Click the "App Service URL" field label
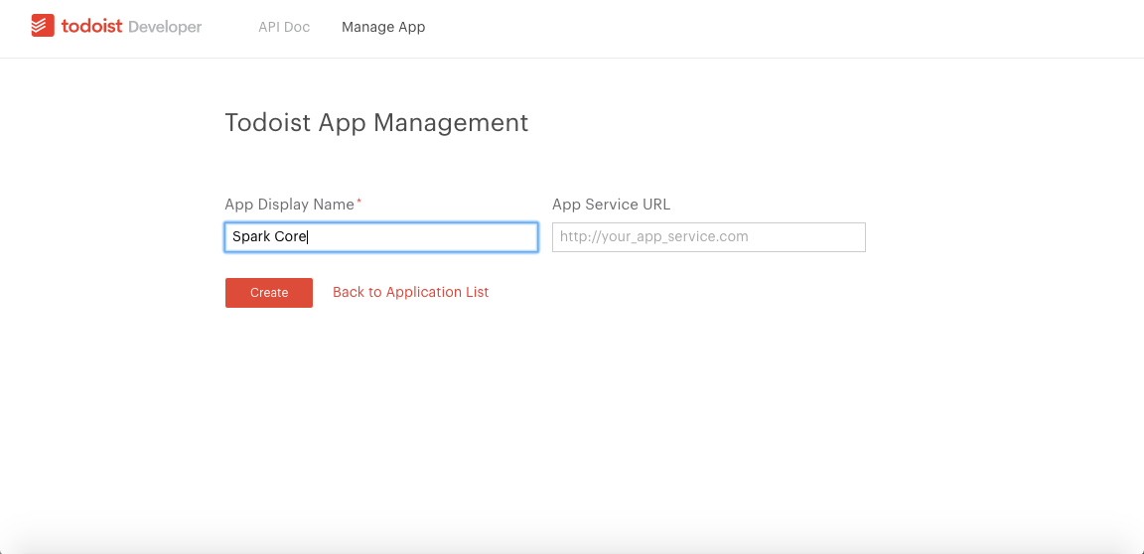The width and height of the screenshot is (1144, 554). [x=611, y=205]
